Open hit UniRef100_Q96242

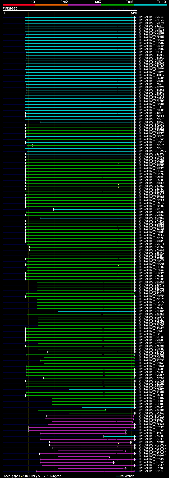pyautogui.click(x=152, y=17)
